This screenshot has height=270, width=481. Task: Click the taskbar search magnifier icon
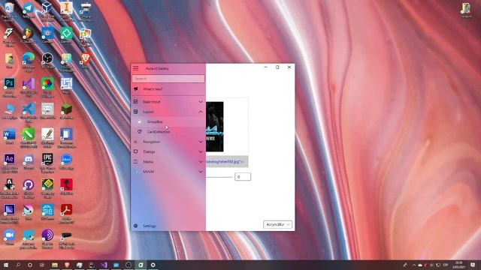tap(18, 265)
